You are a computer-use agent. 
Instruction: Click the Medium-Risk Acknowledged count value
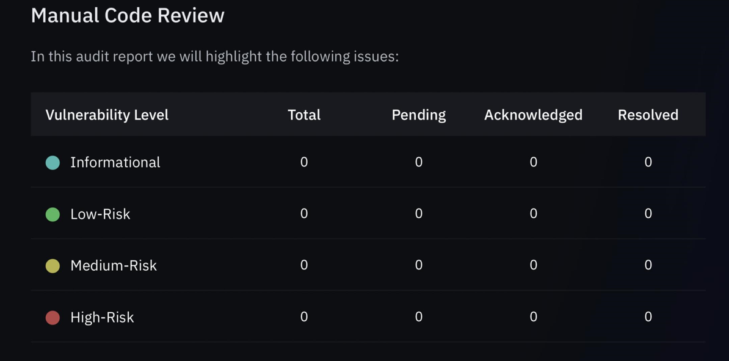533,265
